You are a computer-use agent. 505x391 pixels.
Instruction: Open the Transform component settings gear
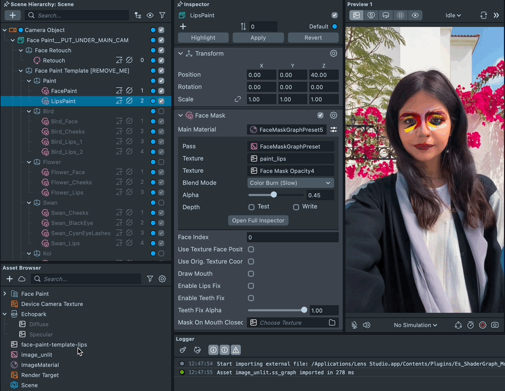tap(334, 53)
